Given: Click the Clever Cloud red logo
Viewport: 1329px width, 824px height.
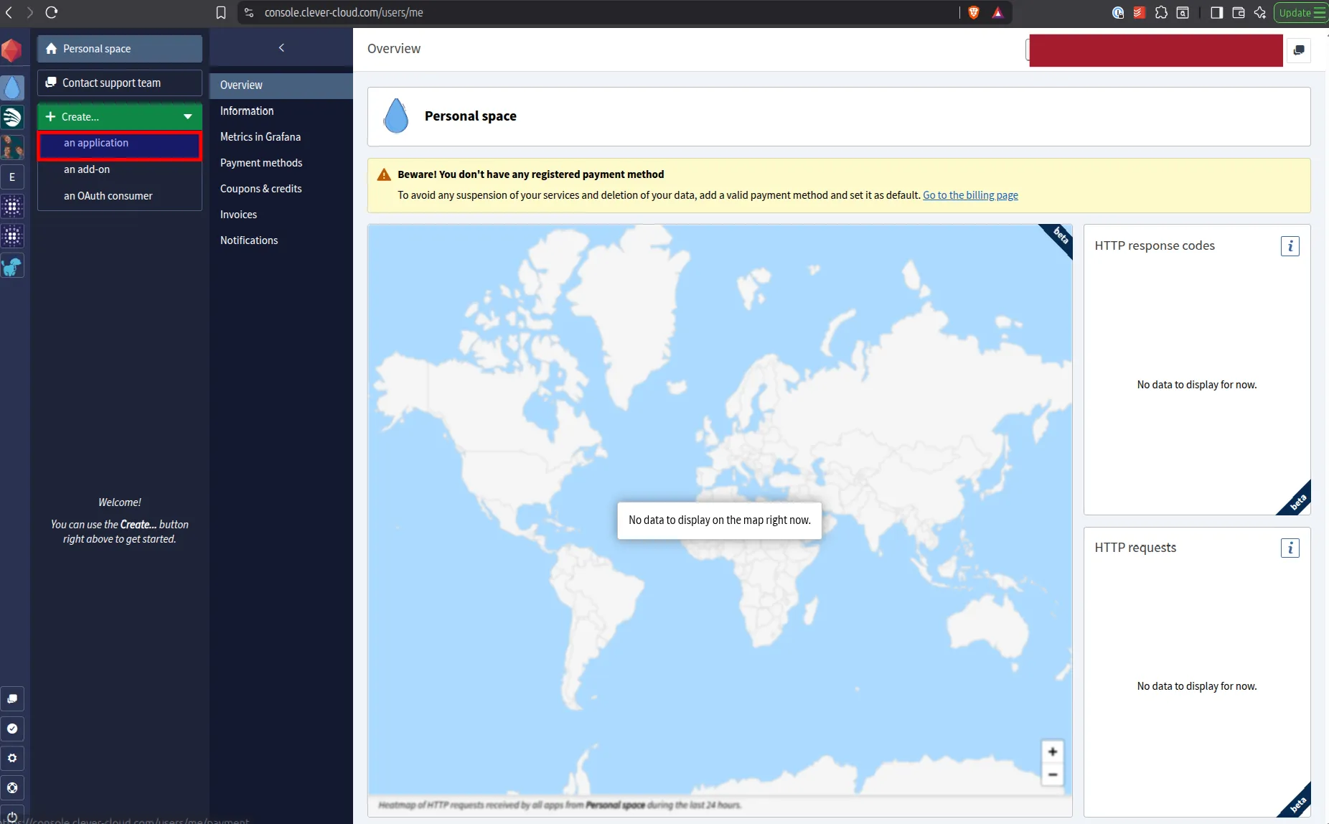Looking at the screenshot, I should 12,50.
